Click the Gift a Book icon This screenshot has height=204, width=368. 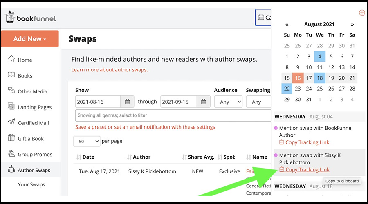click(11, 139)
